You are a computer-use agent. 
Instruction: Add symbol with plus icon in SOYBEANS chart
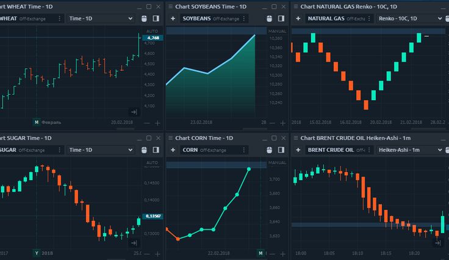click(173, 19)
